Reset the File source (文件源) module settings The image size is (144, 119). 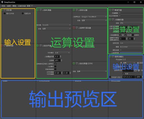[x=4, y=10]
